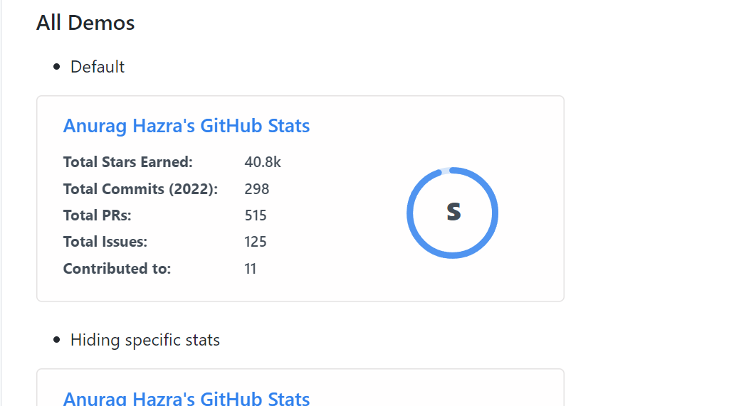Click the bullet dot before Default
Viewport: 729px width, 406px height.
point(57,67)
